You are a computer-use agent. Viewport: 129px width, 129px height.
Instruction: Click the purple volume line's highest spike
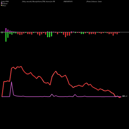point(12,82)
